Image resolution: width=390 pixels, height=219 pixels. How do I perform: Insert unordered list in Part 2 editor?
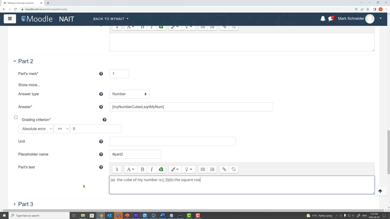(203, 169)
